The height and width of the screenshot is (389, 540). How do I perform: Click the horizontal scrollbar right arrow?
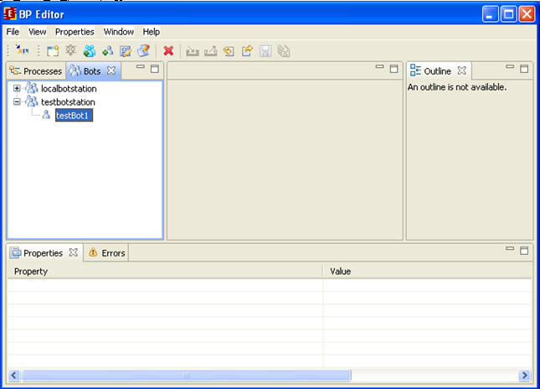point(525,376)
